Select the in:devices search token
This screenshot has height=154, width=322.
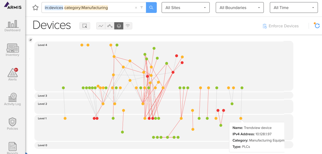(54, 8)
